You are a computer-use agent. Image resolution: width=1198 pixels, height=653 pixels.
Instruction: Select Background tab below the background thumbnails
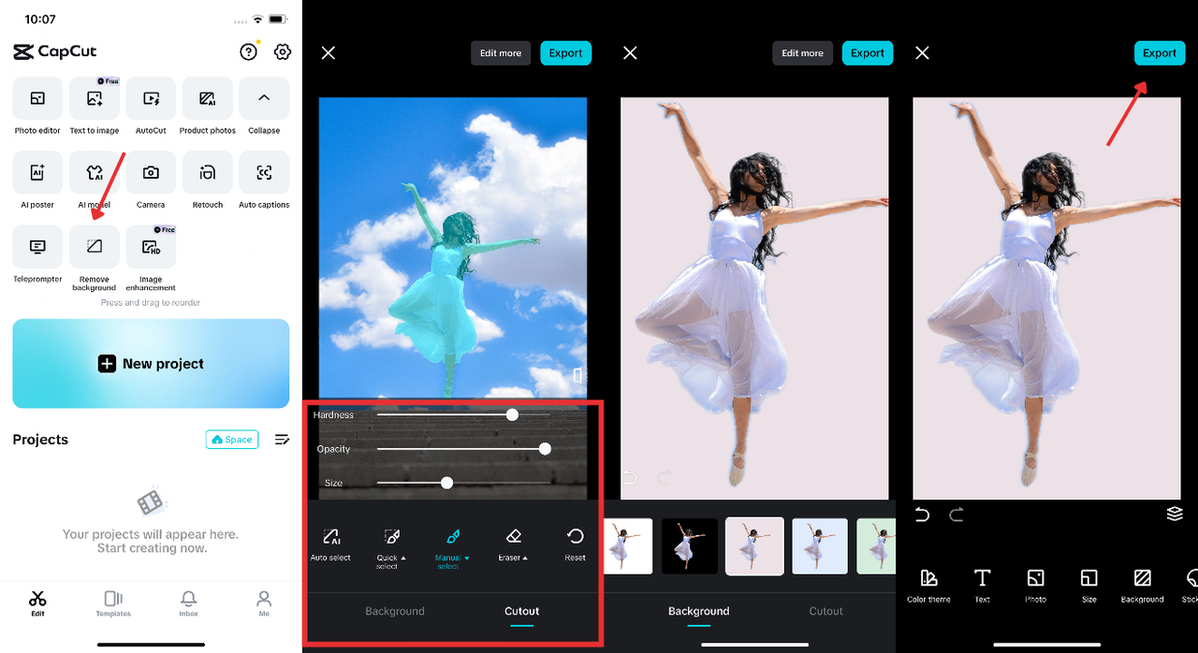698,611
